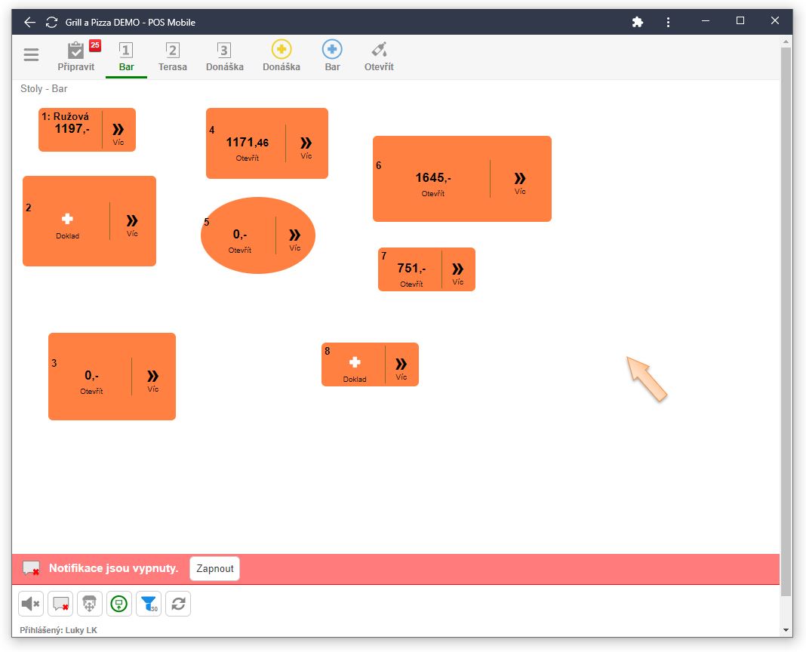Screen dimensions: 806x655
Task: Expand Víc options for table 1 Ružová
Action: [x=118, y=132]
